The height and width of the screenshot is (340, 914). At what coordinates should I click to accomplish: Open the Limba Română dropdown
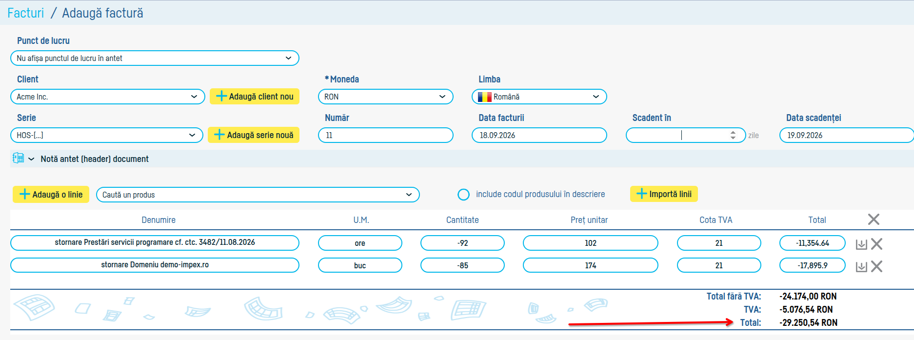point(539,97)
